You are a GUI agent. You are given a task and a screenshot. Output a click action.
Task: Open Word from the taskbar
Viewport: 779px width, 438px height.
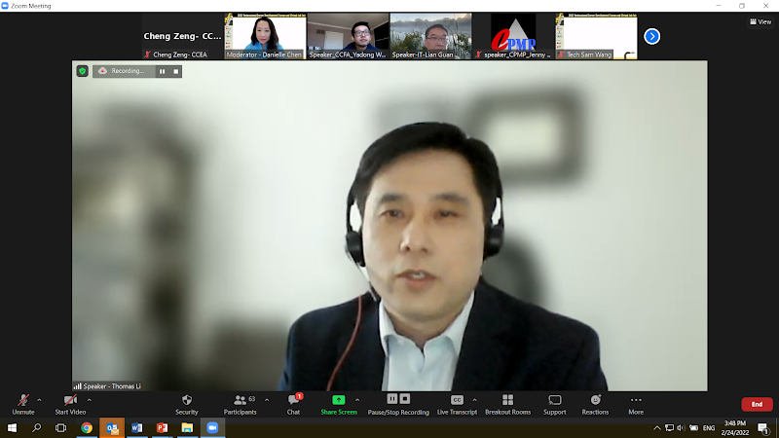[x=137, y=427]
